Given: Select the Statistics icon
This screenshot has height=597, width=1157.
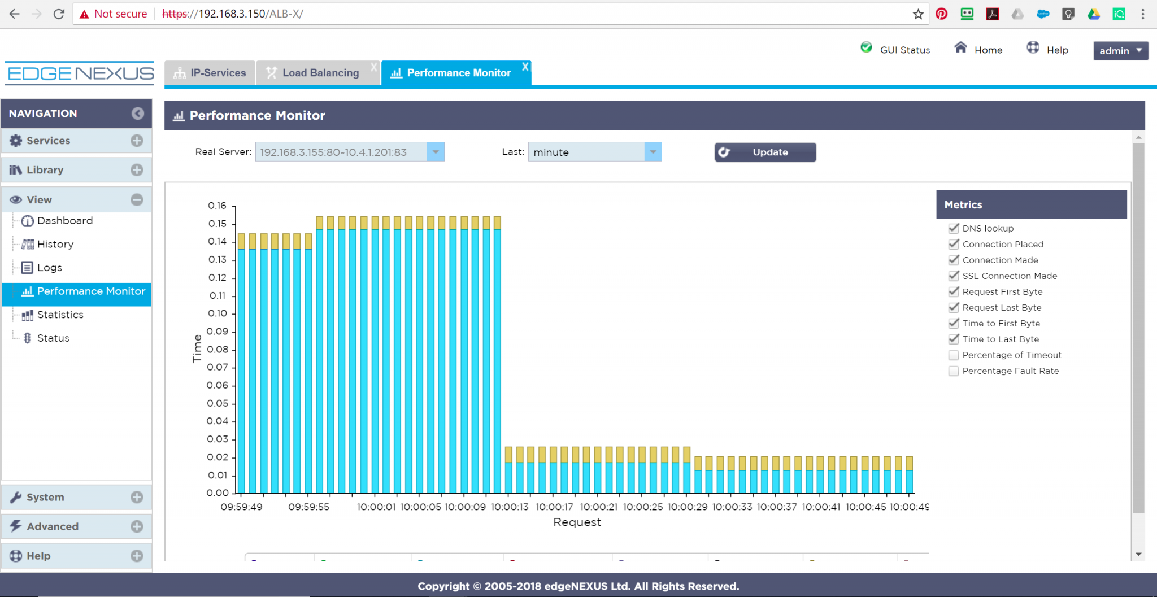Looking at the screenshot, I should tap(27, 315).
